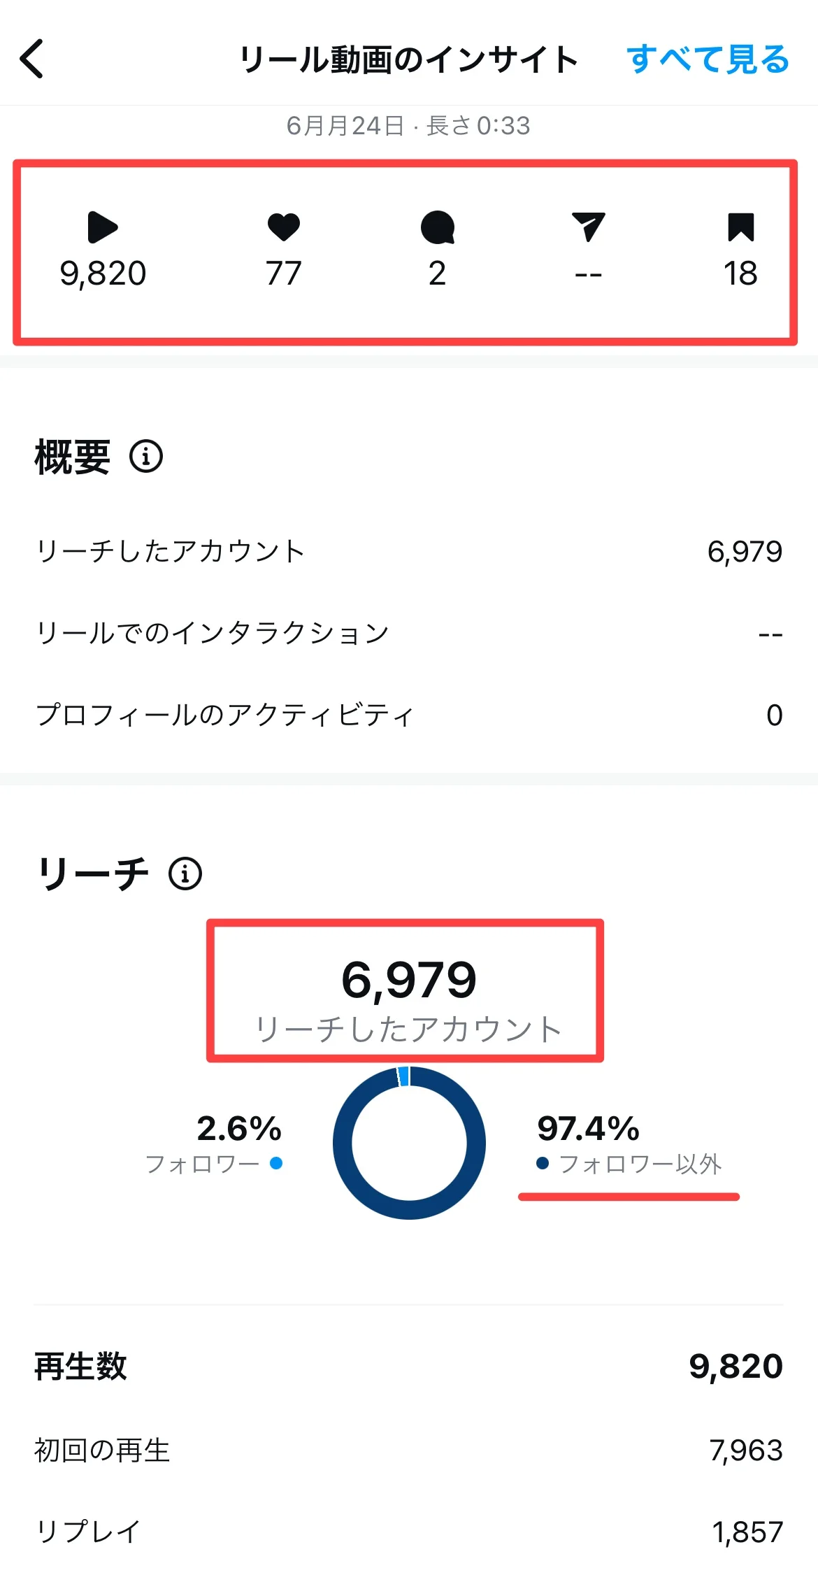The height and width of the screenshot is (1589, 818).
Task: Tap the plays triangle icon
Action: click(x=103, y=227)
